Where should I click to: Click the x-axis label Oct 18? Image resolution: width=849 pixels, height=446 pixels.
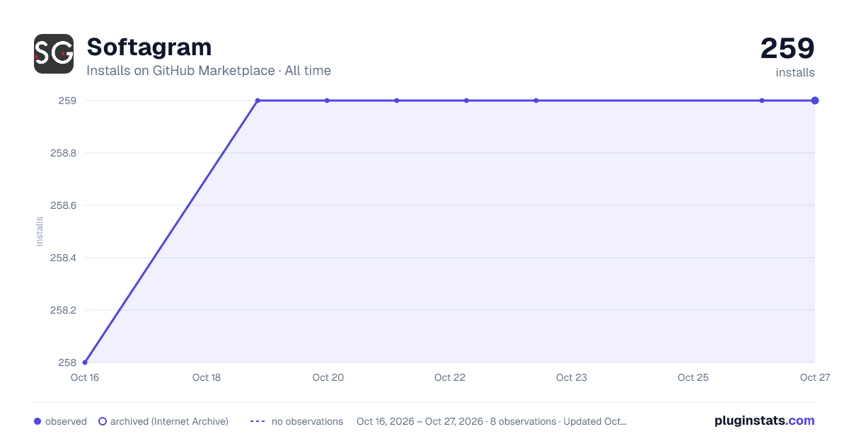click(207, 377)
